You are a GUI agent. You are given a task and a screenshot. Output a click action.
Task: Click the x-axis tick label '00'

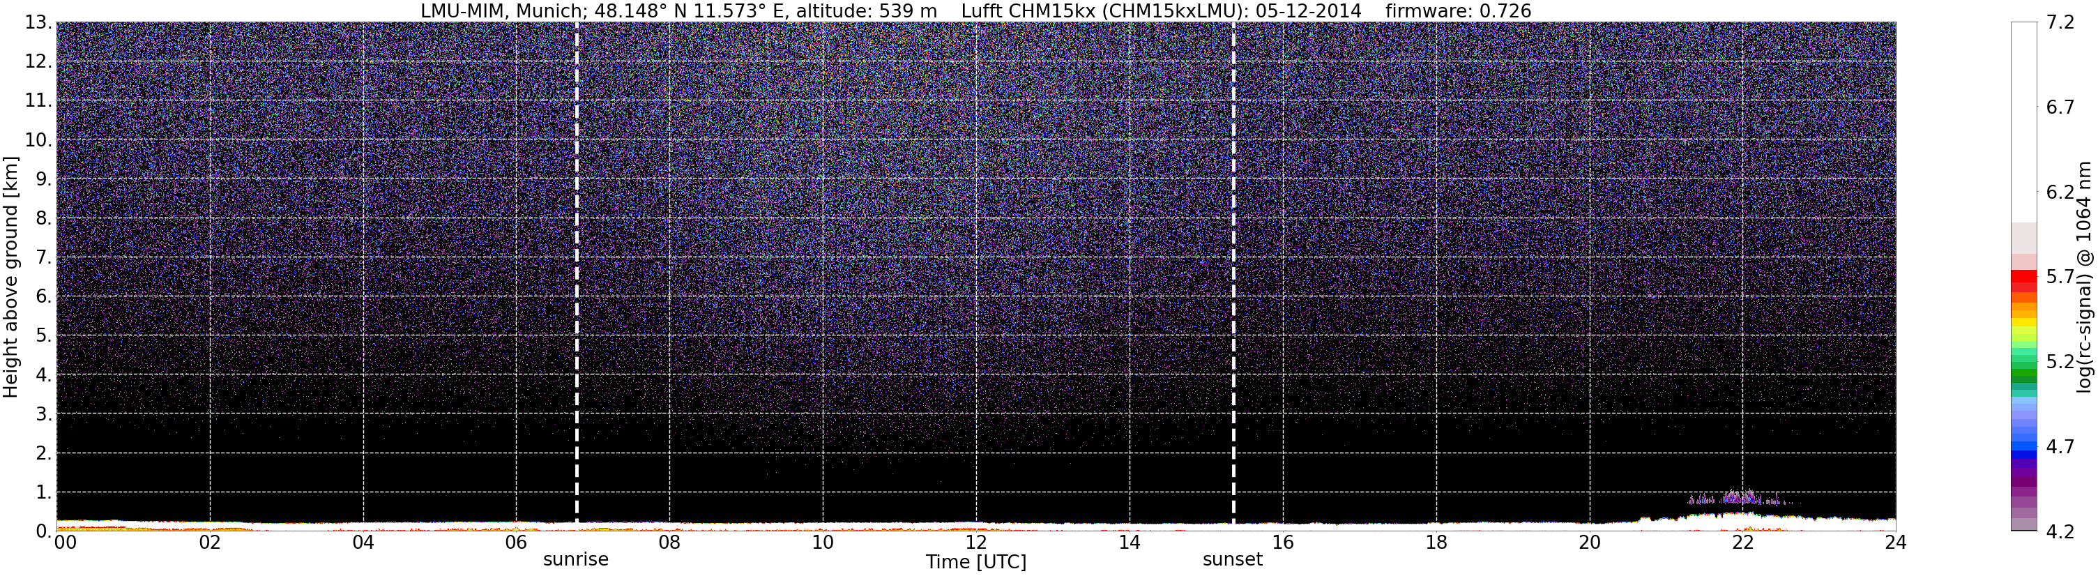(x=65, y=543)
